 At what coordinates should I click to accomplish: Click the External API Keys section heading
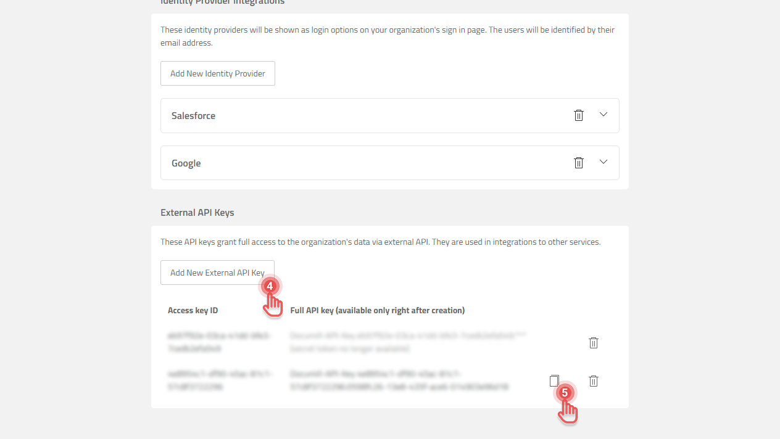(197, 212)
